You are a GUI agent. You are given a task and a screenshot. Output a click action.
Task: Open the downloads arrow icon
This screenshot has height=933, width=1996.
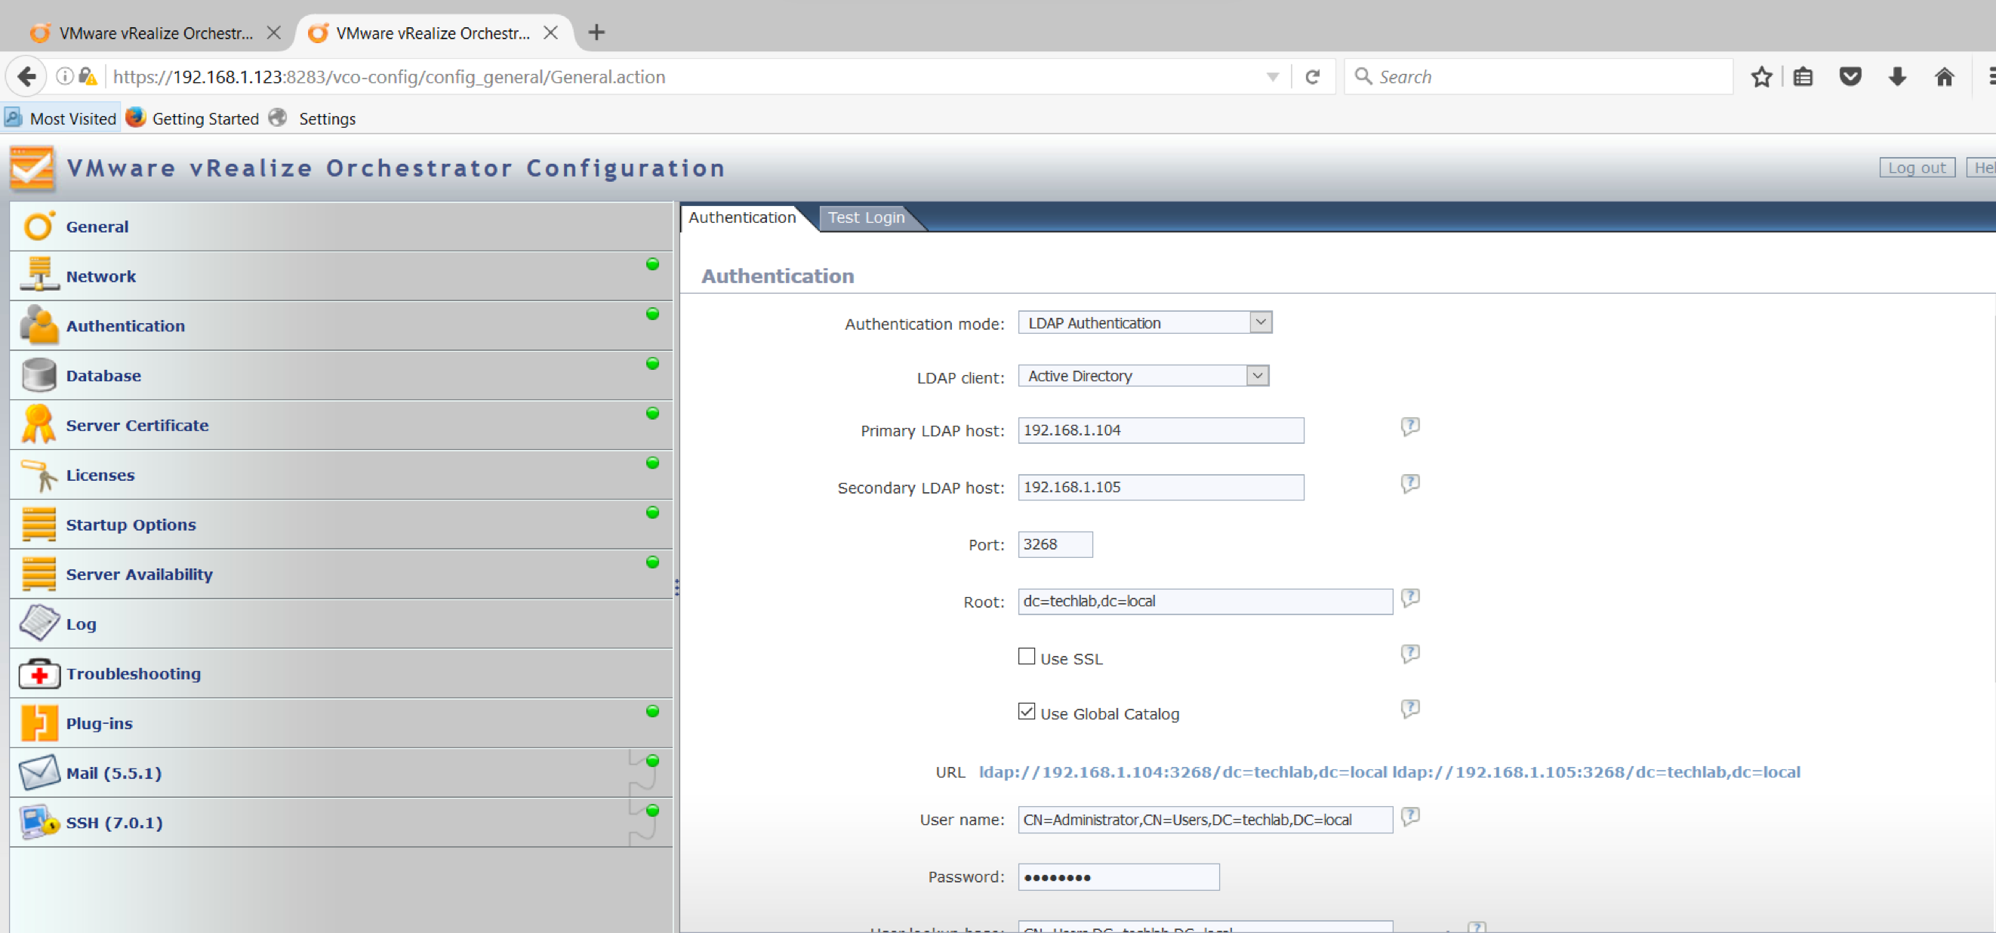[1897, 77]
